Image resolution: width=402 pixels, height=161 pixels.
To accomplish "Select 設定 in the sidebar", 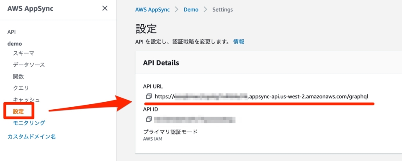I will coord(18,111).
